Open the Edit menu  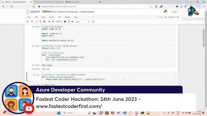pyautogui.click(x=36, y=17)
